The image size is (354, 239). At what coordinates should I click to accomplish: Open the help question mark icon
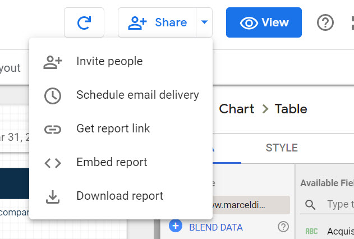pos(325,22)
